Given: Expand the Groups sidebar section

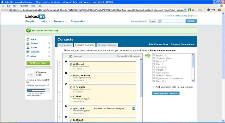Looking at the screenshot, I should [49, 44].
